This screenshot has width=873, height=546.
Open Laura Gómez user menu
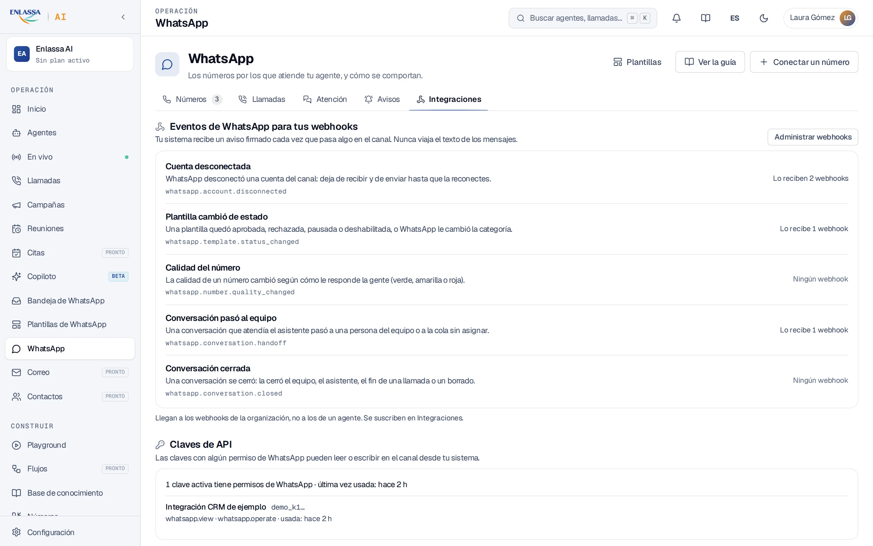tap(820, 18)
